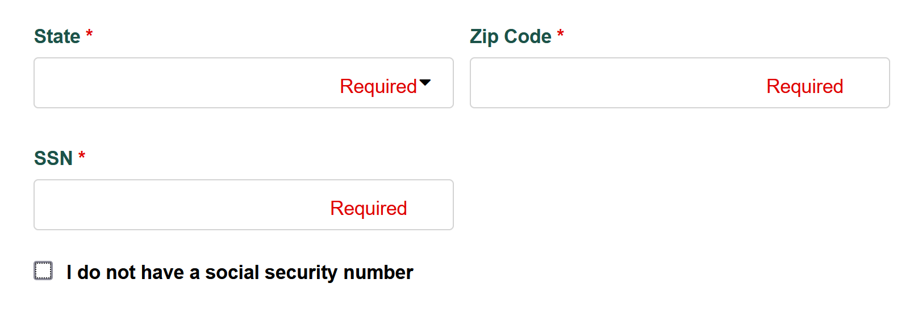Click the Required placeholder in SSN field
The height and width of the screenshot is (321, 918).
coord(368,208)
